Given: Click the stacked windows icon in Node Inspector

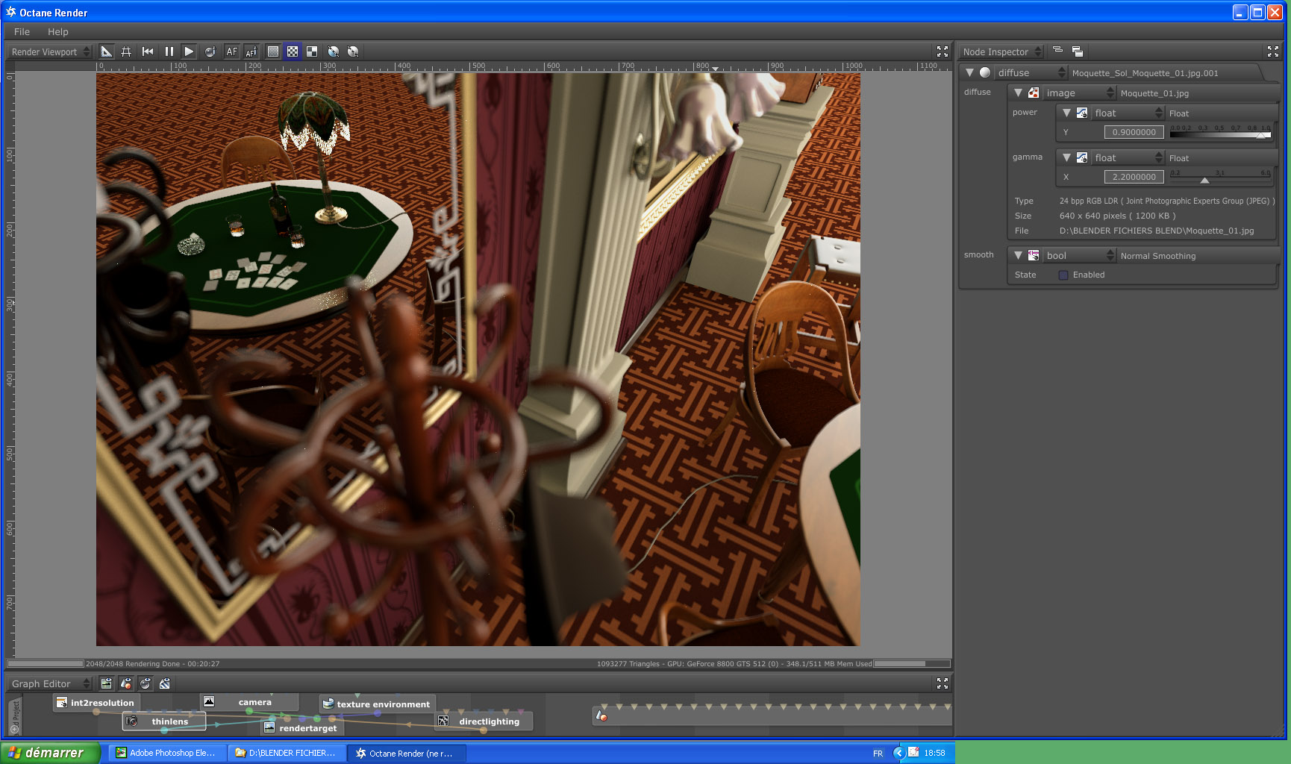Looking at the screenshot, I should [1078, 51].
